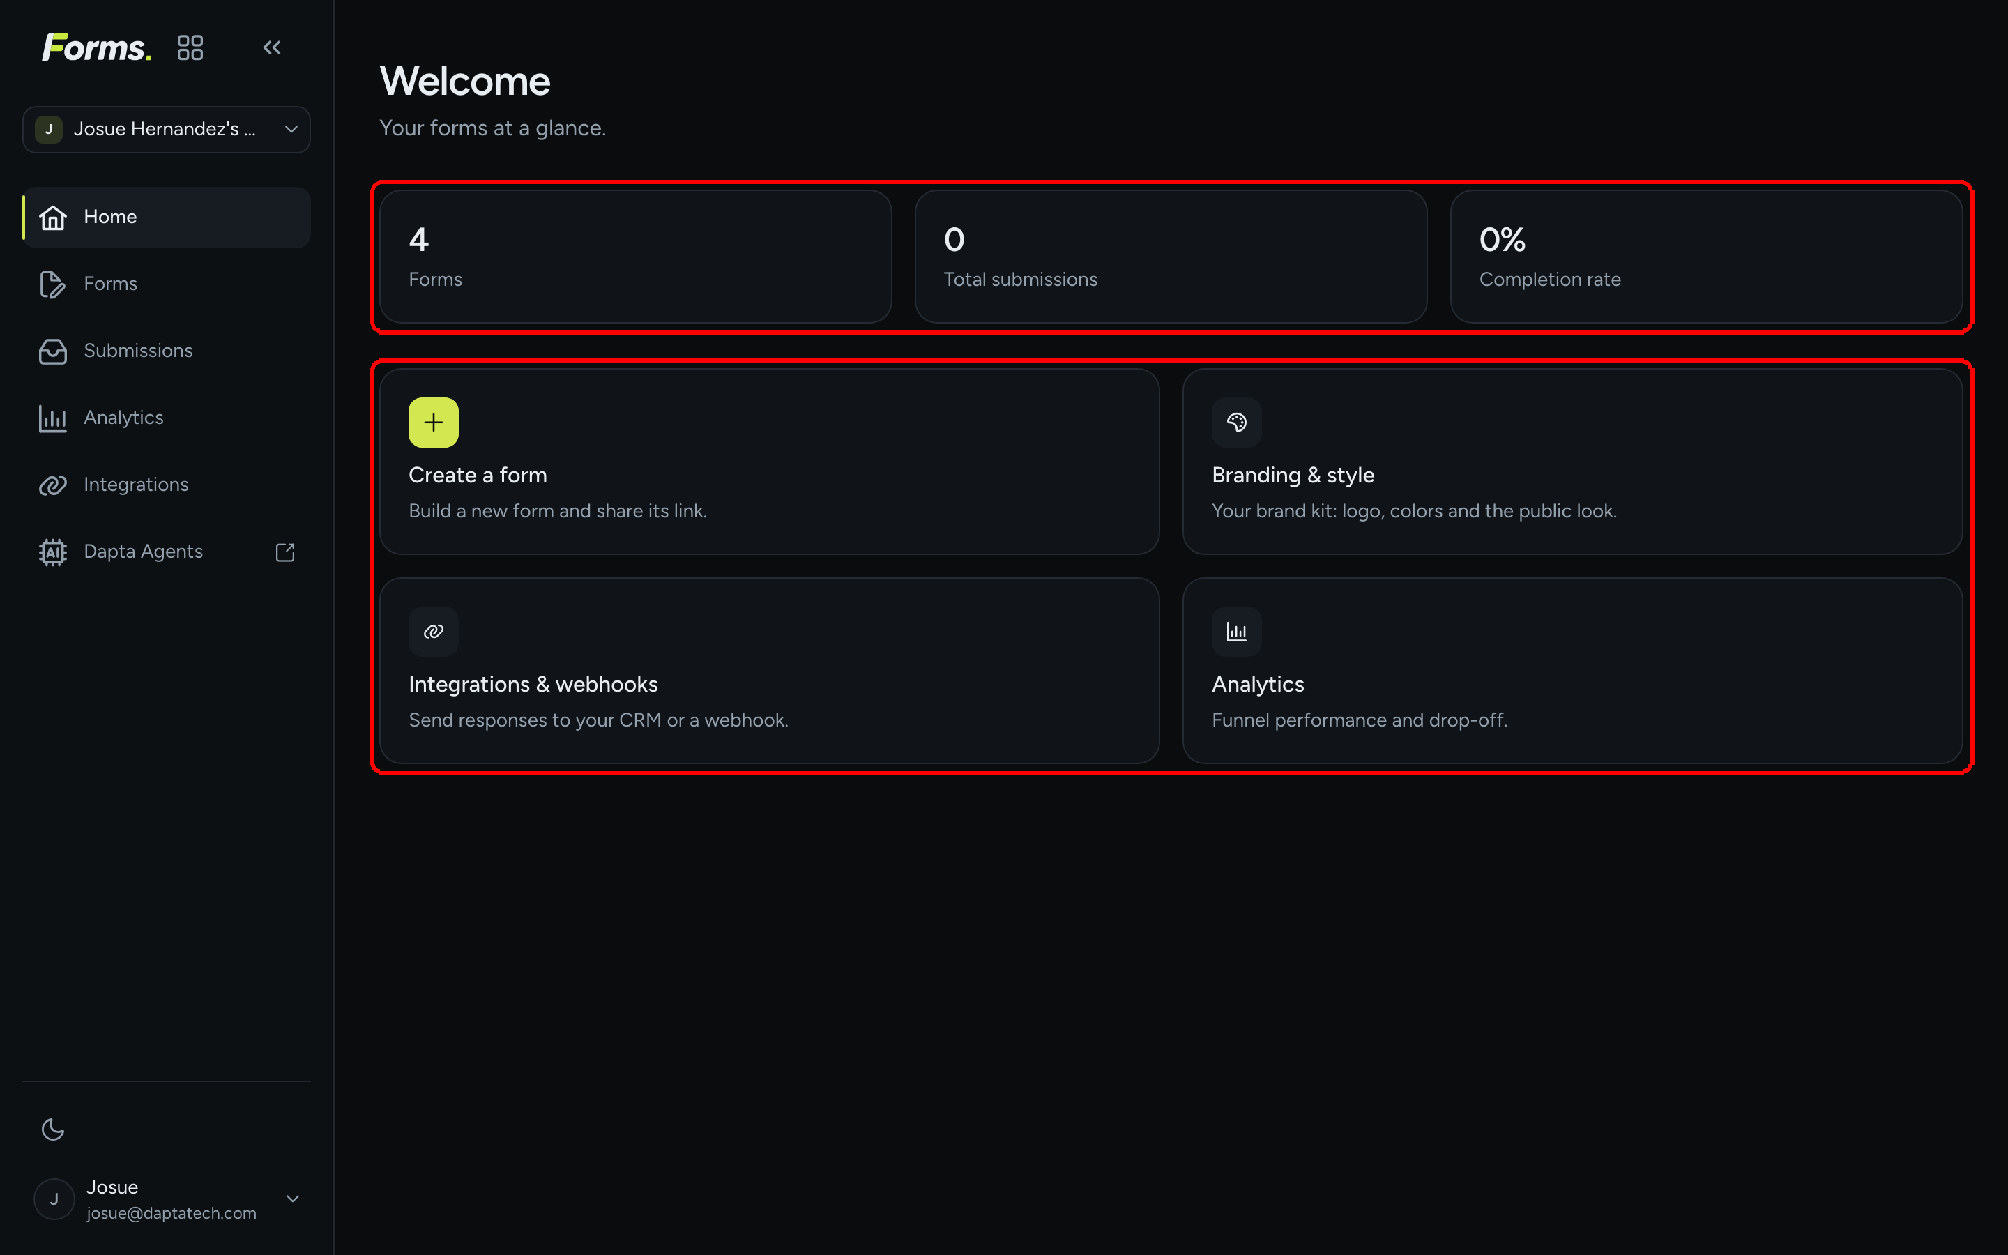Screen dimensions: 2008x1255
Task: Click the Home house icon
Action: pos(53,218)
